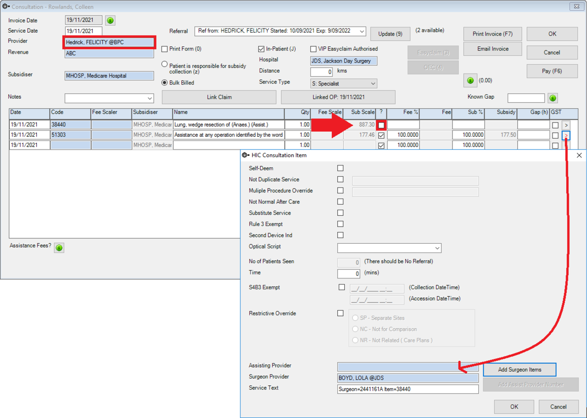Click the Revenue field ABC
587x418 pixels.
coord(109,54)
